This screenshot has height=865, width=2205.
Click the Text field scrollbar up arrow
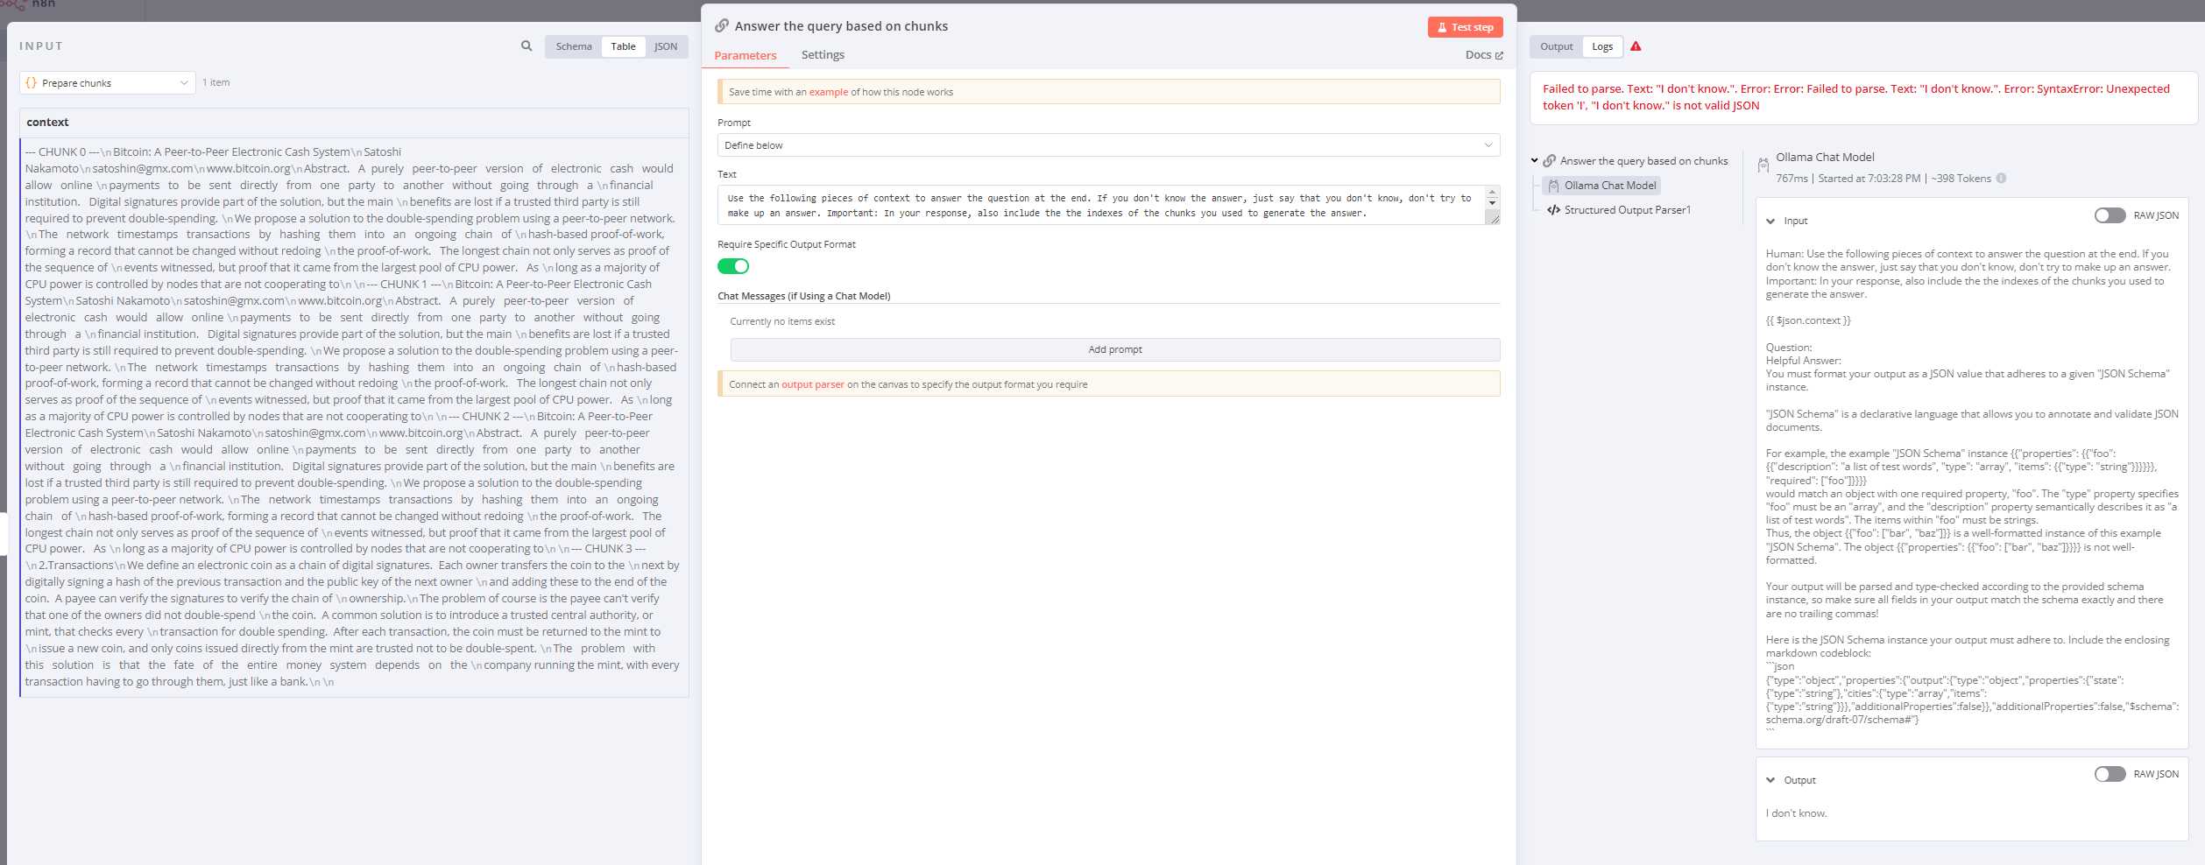click(1493, 192)
